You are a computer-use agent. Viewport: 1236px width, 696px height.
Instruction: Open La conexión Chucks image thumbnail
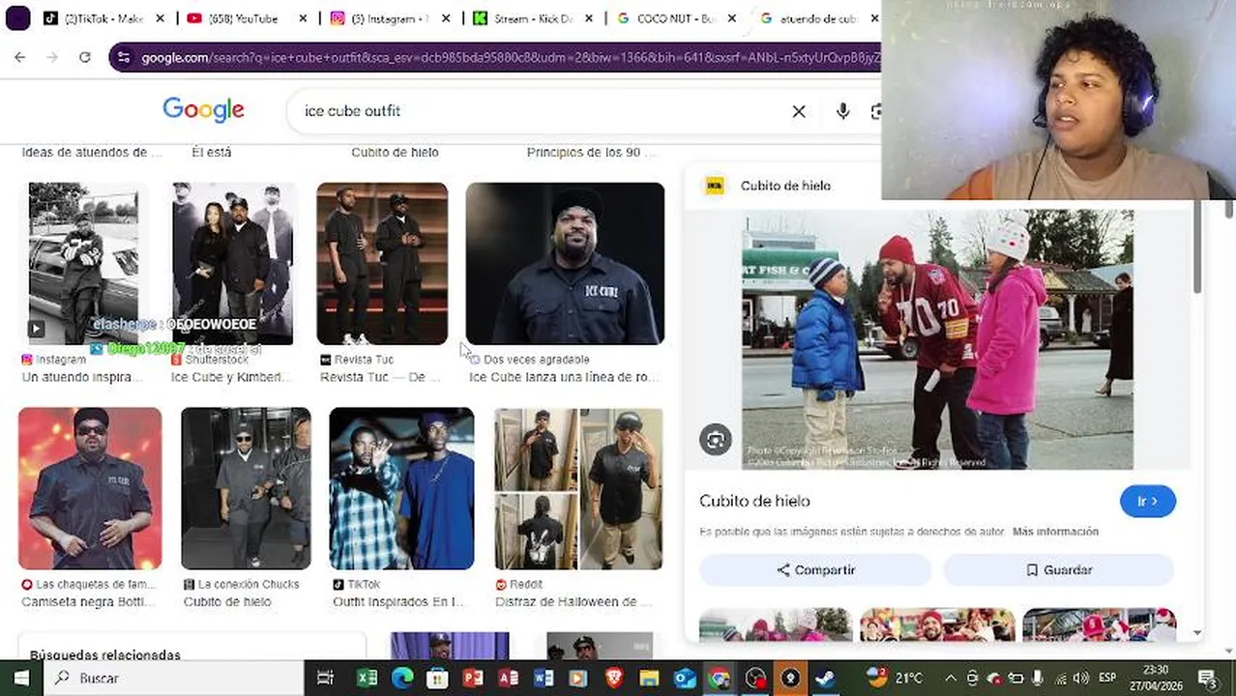coord(246,488)
